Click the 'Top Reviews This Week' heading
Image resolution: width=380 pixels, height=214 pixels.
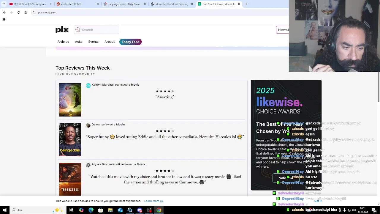tap(83, 68)
